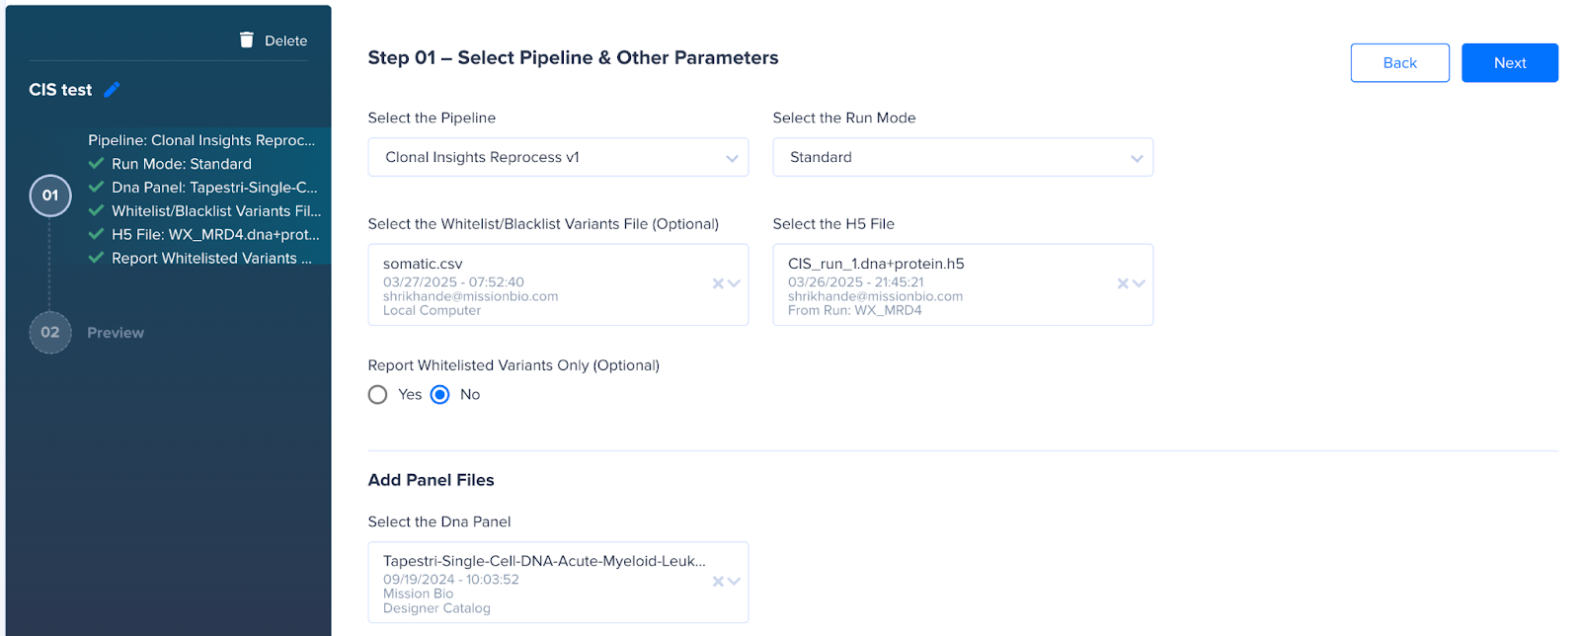Expand the Dna Panel dropdown arrow
The image size is (1580, 636).
pyautogui.click(x=734, y=582)
